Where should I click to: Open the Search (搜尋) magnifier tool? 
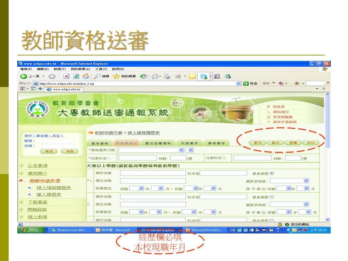click(x=101, y=76)
